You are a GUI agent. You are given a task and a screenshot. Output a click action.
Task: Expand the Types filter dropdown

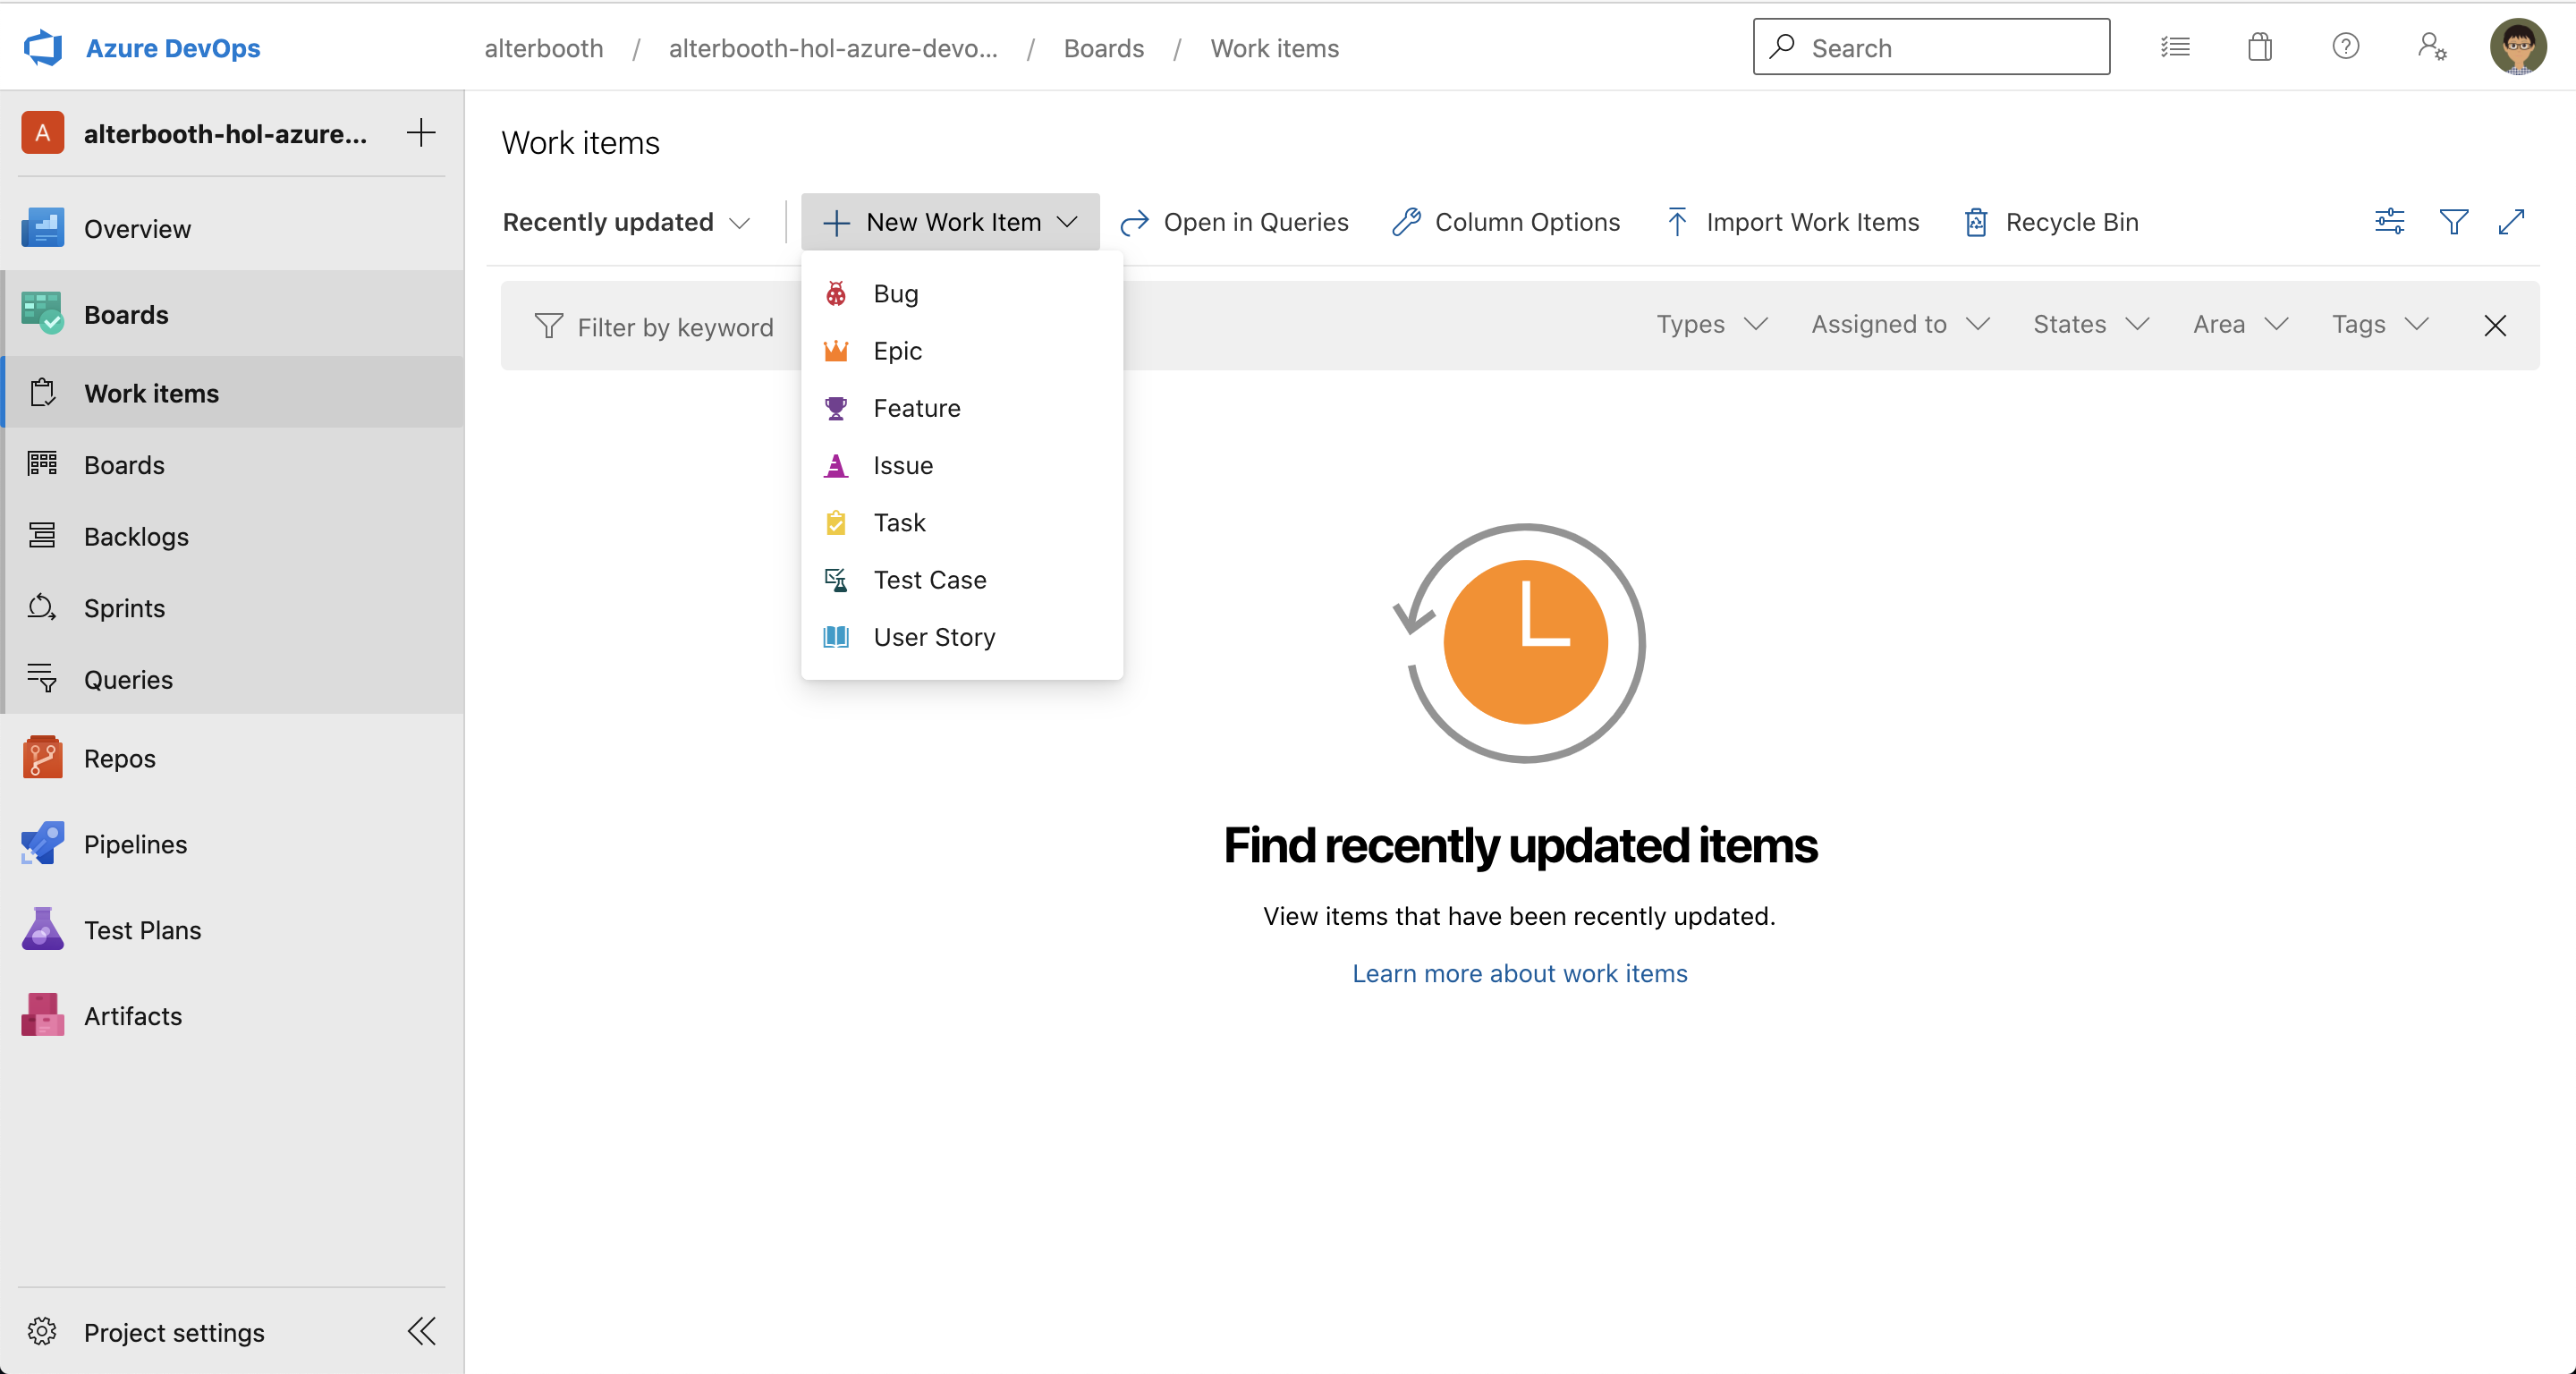(1712, 324)
